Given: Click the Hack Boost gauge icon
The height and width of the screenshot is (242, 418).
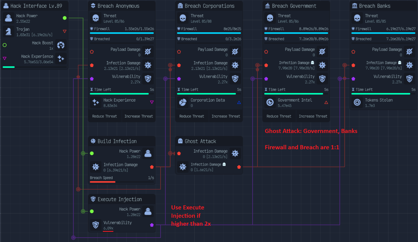Looking at the screenshot, I should tap(61, 45).
